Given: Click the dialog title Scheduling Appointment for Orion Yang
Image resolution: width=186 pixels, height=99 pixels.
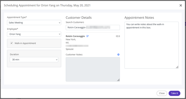Looking at the screenshot, I should coord(47,5).
